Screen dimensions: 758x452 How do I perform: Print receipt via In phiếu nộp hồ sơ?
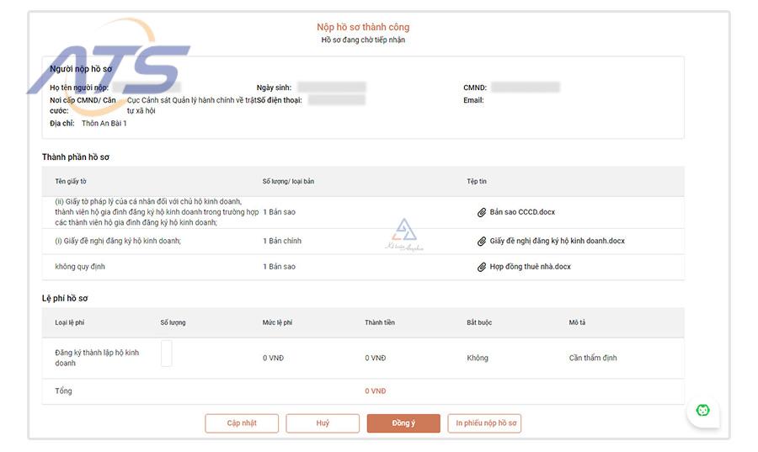[x=484, y=423]
